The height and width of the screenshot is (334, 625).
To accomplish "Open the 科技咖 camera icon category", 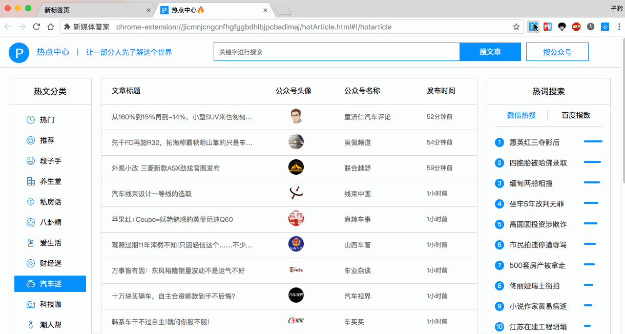I will (x=30, y=304).
